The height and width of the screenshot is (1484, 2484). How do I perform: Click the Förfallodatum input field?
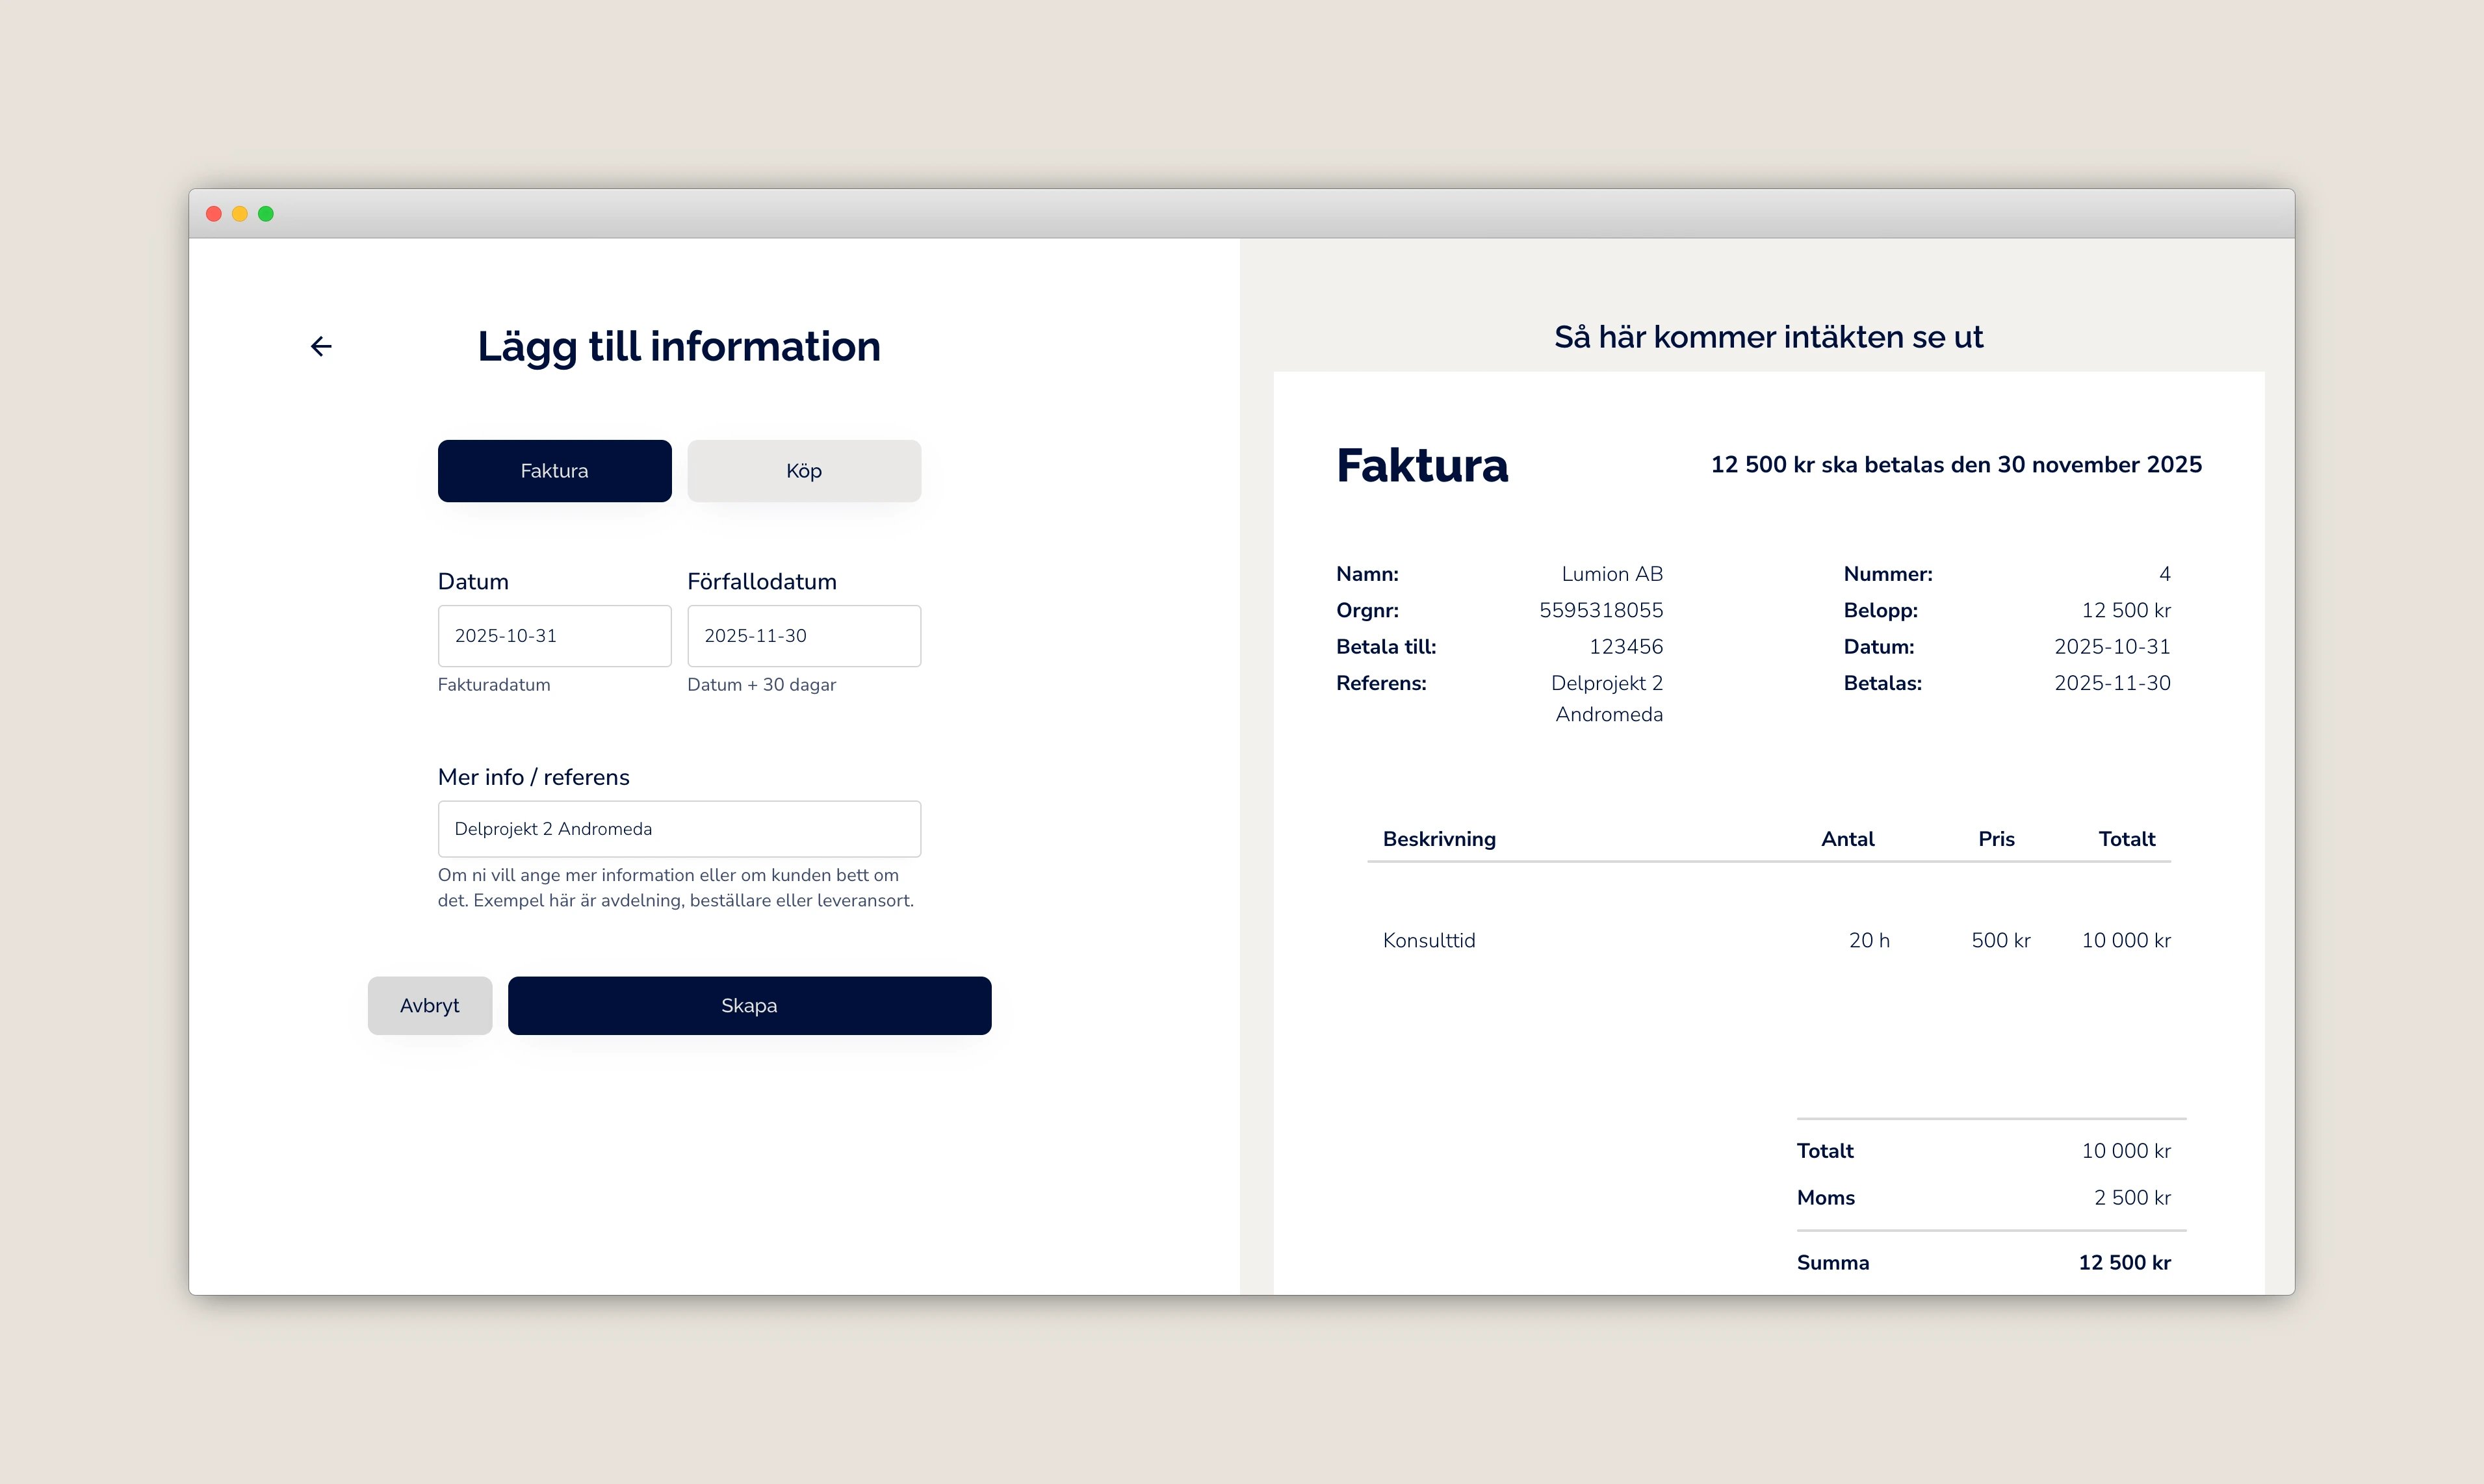tap(803, 636)
